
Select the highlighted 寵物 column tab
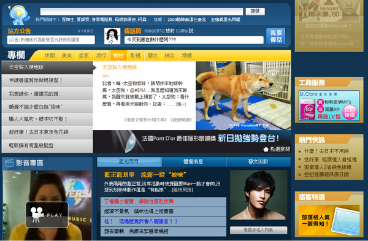click(118, 55)
